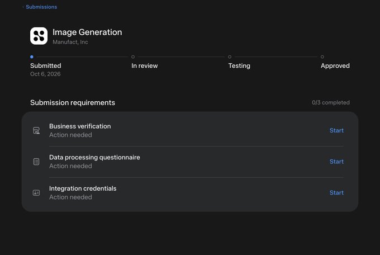Click the Approved progress dot

tap(322, 57)
